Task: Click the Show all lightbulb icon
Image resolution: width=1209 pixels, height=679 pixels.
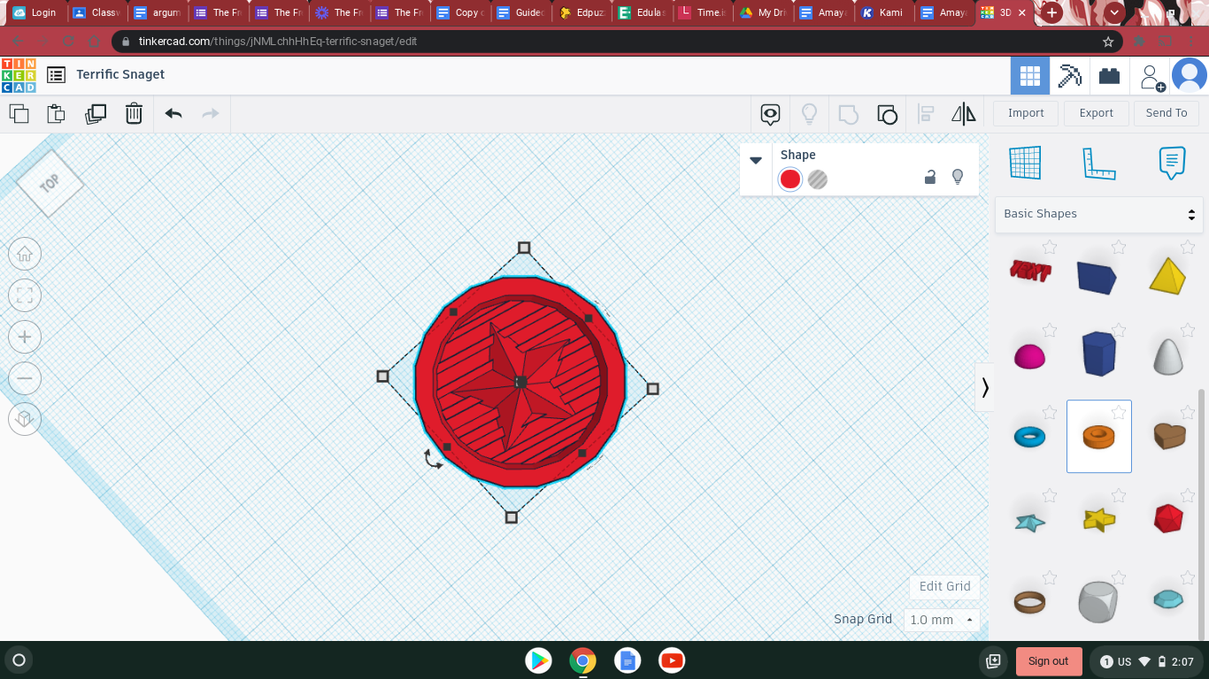Action: pos(809,113)
